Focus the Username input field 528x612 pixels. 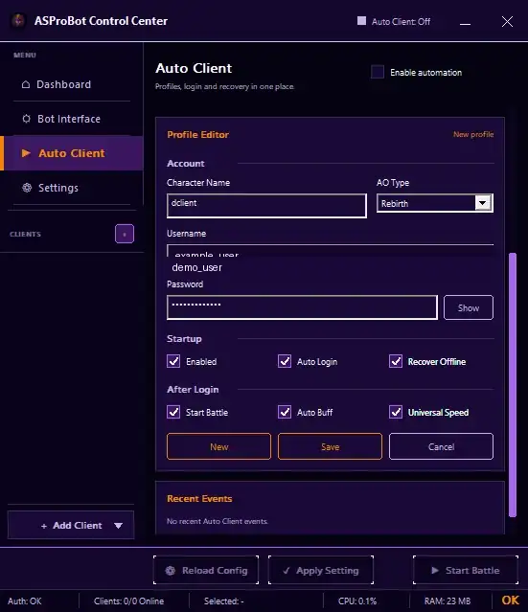pyautogui.click(x=330, y=250)
